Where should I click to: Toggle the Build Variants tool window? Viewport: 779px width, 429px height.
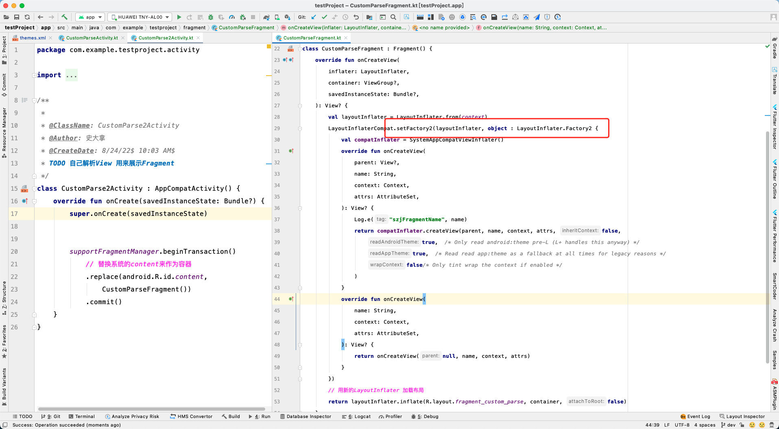[4, 387]
